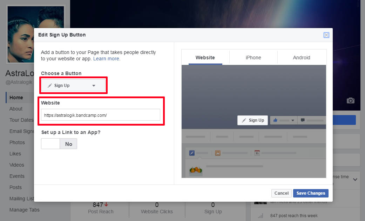Screen dimensions: 365x221
Task: Switch to the Website preview tab
Action: [205, 58]
